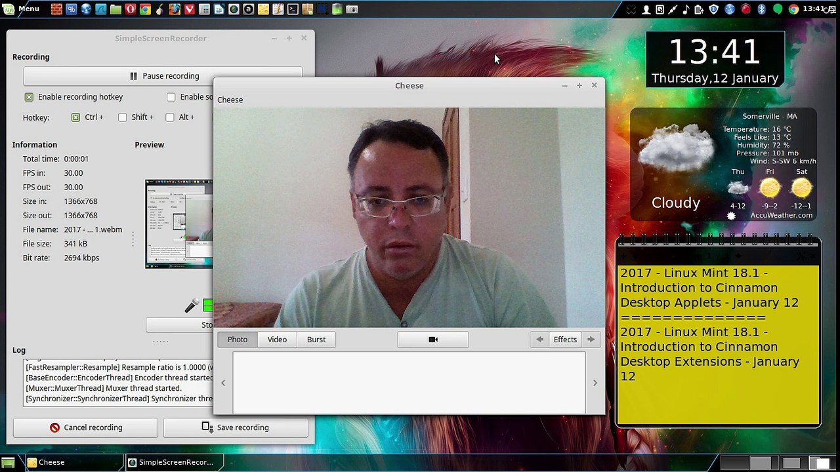The width and height of the screenshot is (840, 472).
Task: Launch Google Chrome from the panel launchers
Action: (x=145, y=9)
